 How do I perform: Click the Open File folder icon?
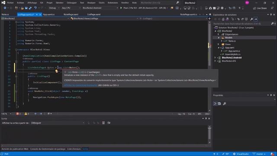[22, 8]
